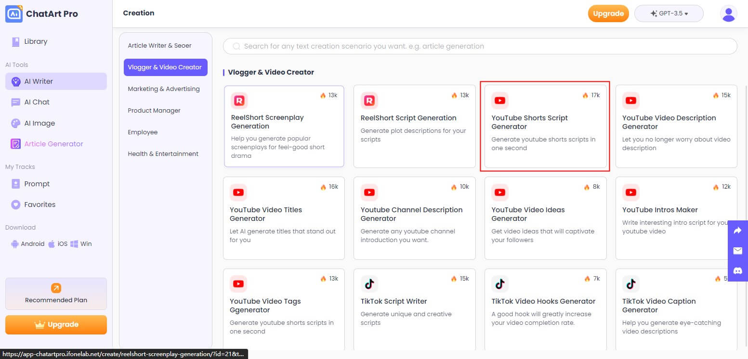The height and width of the screenshot is (359, 748).
Task: Click the Discord floating icon
Action: 738,271
